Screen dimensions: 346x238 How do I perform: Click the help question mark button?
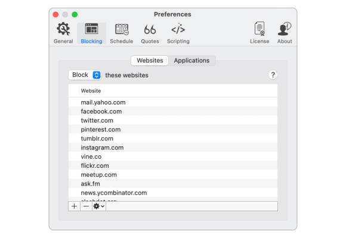[273, 75]
